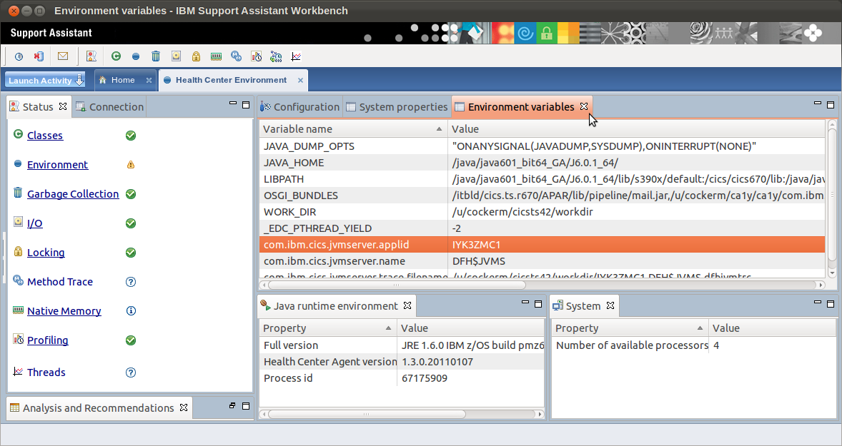Open the Launch Activity dropdown

pyautogui.click(x=46, y=81)
